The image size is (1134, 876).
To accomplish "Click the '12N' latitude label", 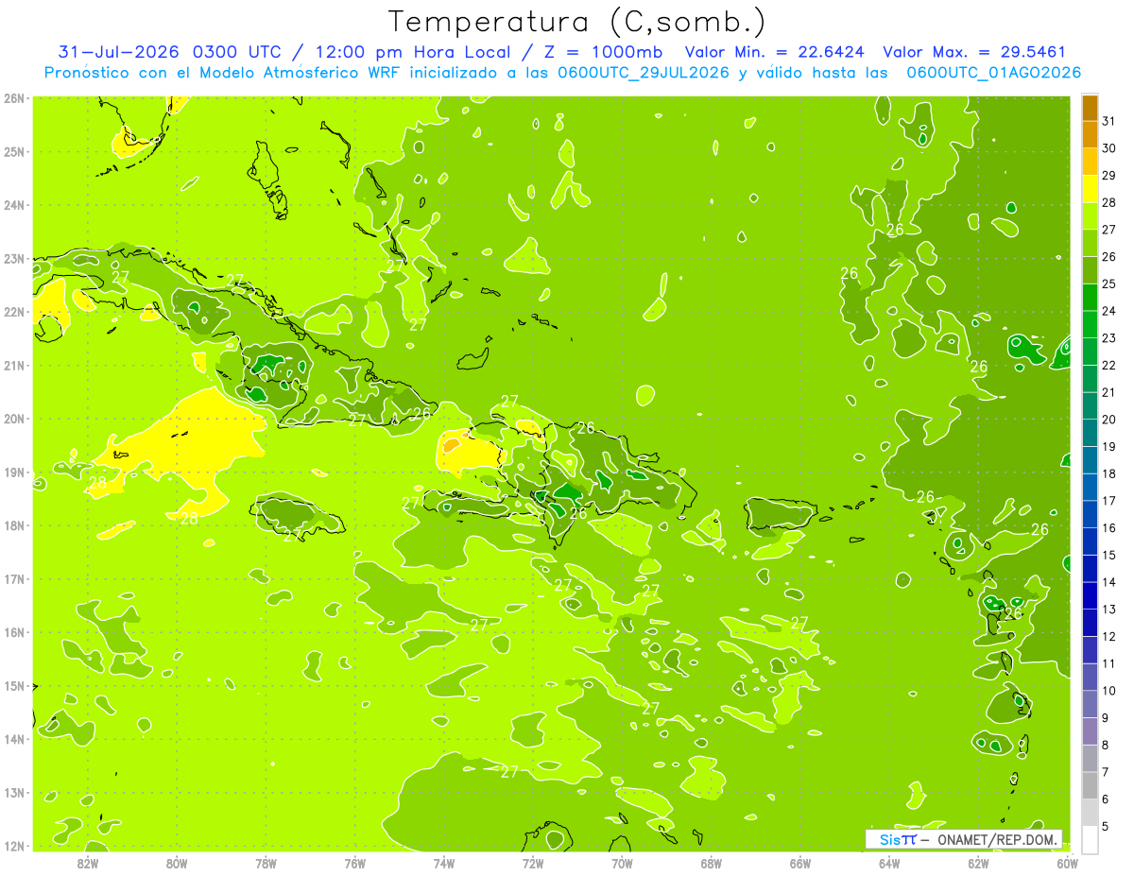I will click(x=14, y=846).
